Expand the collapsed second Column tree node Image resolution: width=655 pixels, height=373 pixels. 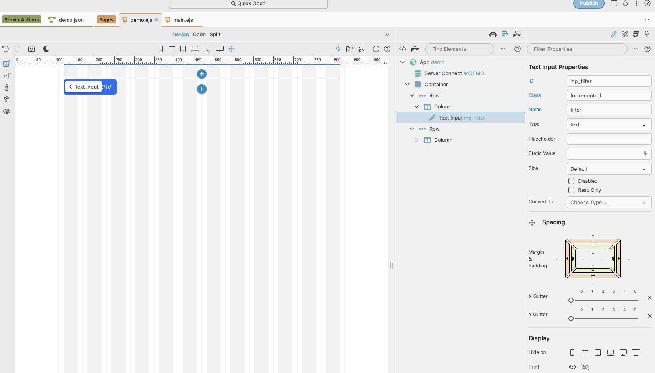(x=416, y=140)
